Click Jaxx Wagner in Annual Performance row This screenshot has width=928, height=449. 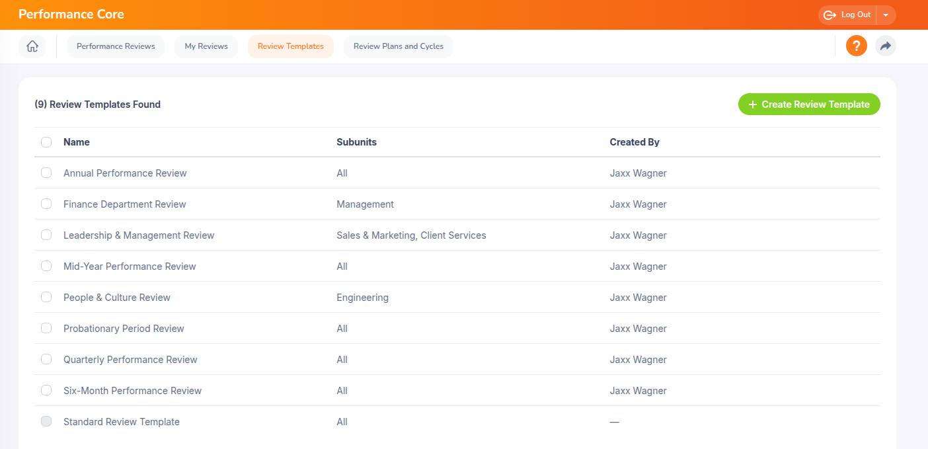click(x=638, y=173)
